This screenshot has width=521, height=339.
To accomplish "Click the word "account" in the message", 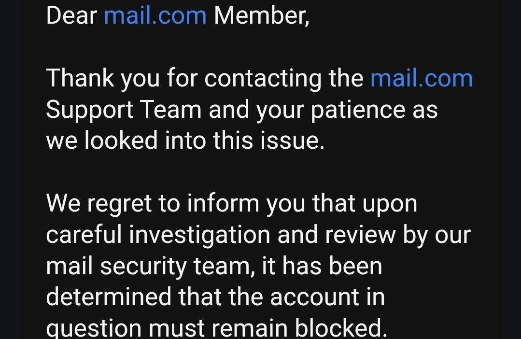I will coord(315,297).
